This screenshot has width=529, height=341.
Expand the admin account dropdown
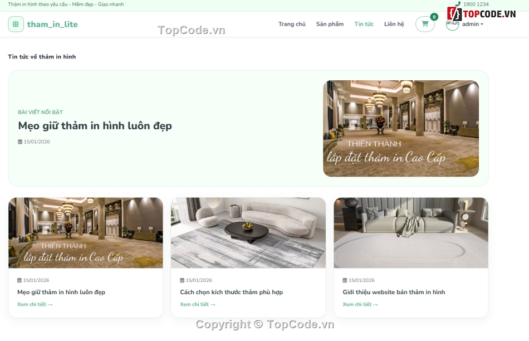pyautogui.click(x=473, y=24)
